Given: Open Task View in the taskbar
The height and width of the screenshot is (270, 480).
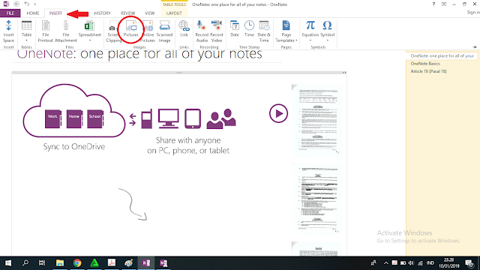Looking at the screenshot, I should tap(42, 263).
